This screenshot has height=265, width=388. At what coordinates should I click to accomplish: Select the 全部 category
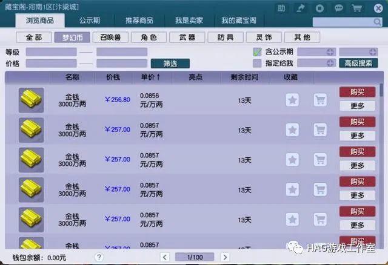[x=34, y=38]
